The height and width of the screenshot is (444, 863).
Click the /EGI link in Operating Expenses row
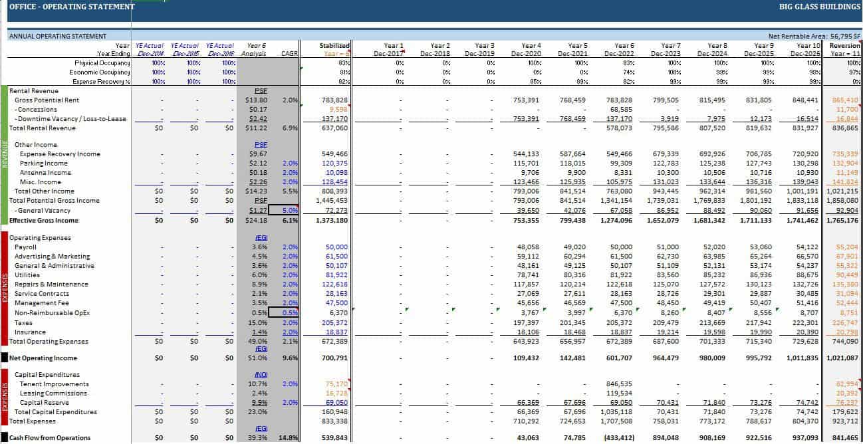pyautogui.click(x=261, y=238)
